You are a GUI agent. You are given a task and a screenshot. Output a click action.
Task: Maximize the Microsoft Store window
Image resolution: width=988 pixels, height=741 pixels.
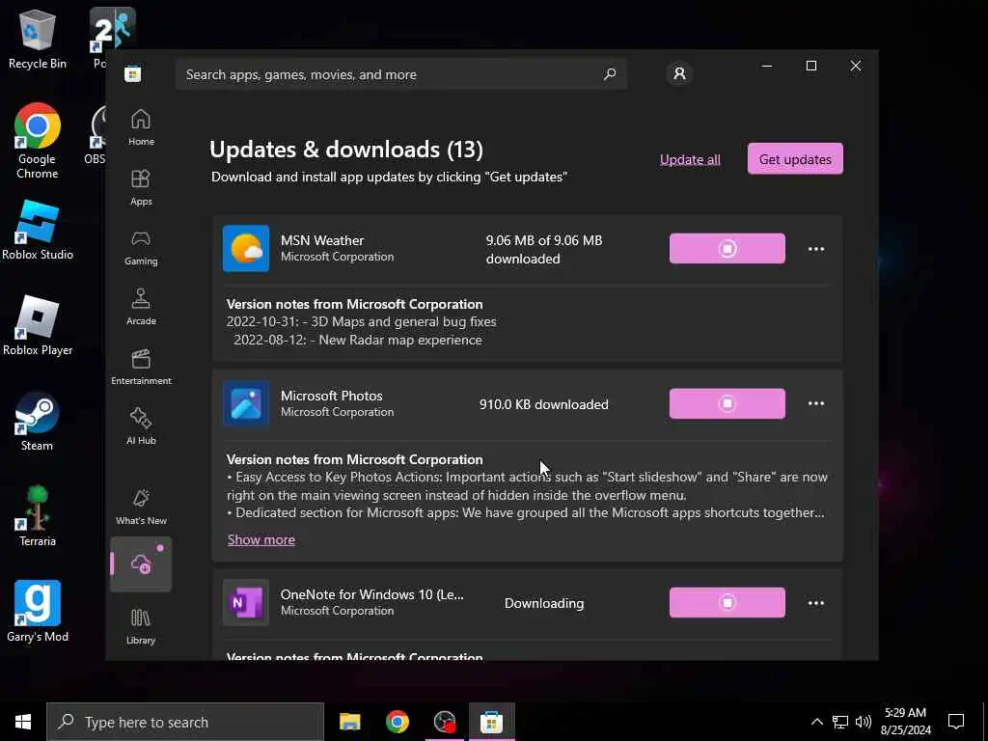[811, 66]
